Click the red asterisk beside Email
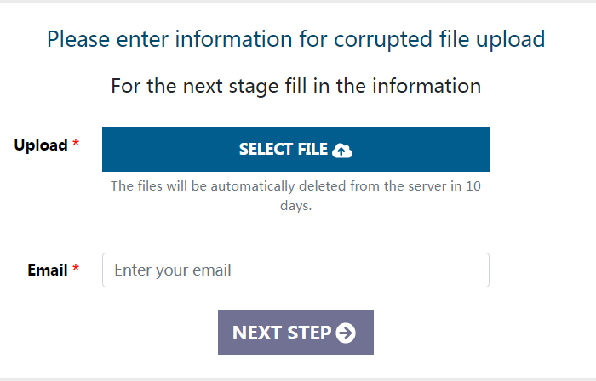 coord(76,270)
